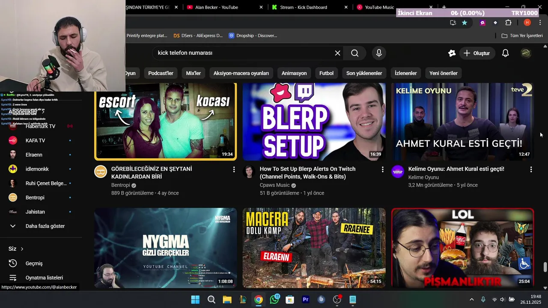Select Son yüklenenler filter chip
548x308 pixels.
(x=364, y=73)
